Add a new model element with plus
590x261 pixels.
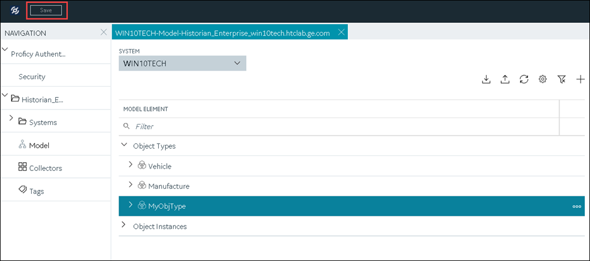tap(581, 79)
